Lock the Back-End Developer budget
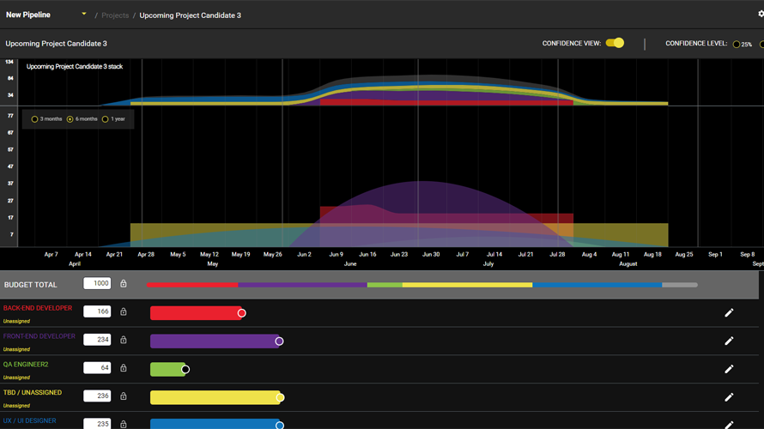Image resolution: width=764 pixels, height=429 pixels. coord(124,311)
